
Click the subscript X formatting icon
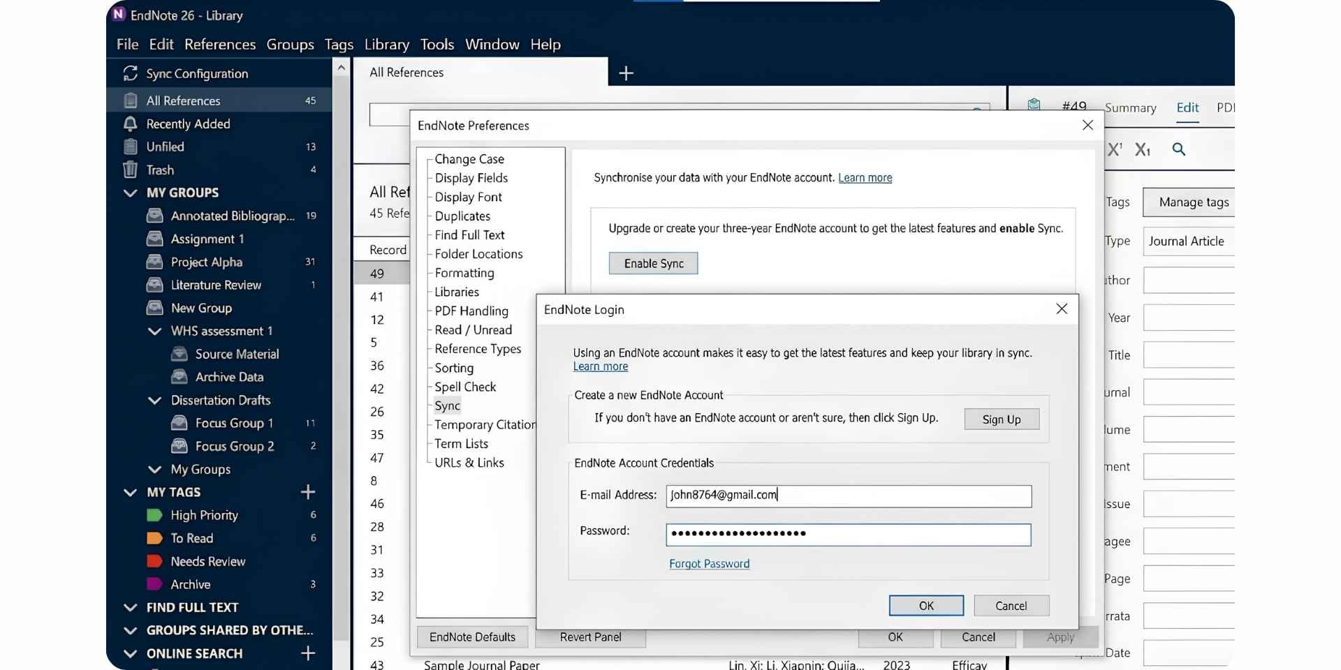1143,149
